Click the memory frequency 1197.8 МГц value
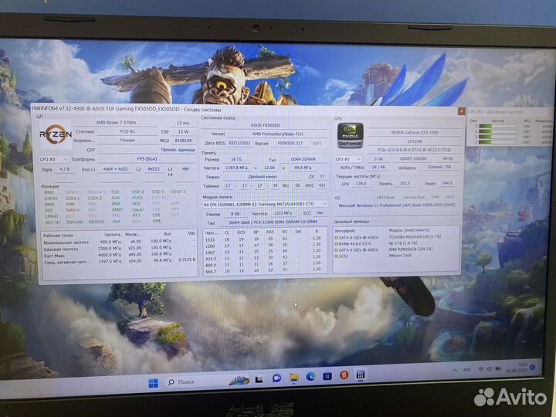Viewport: 556px width, 417px height. [237, 168]
